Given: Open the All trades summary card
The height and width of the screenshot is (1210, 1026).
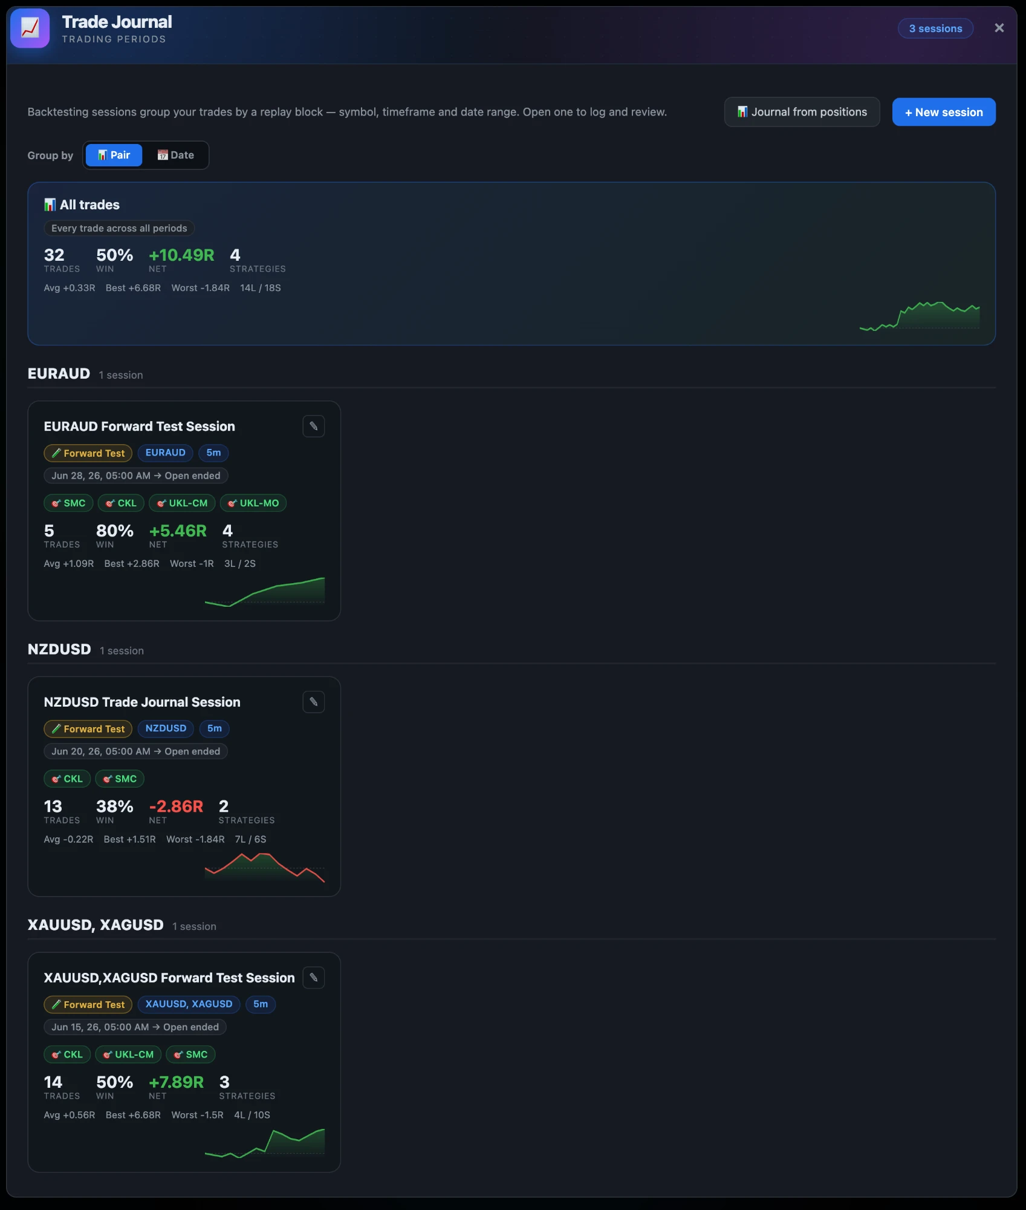Looking at the screenshot, I should point(511,264).
